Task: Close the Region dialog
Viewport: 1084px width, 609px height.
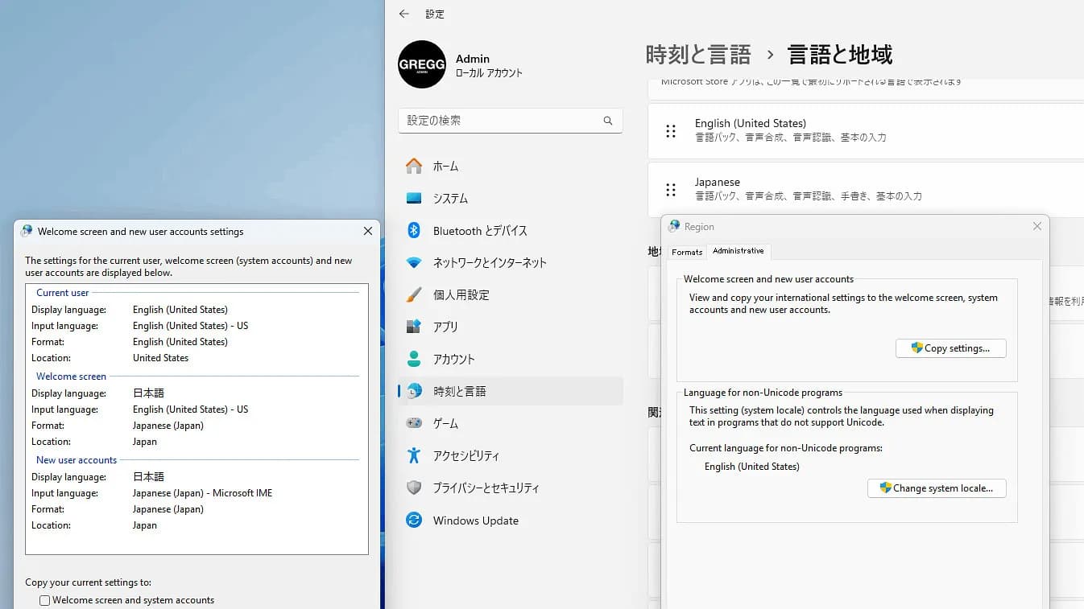Action: (1037, 227)
